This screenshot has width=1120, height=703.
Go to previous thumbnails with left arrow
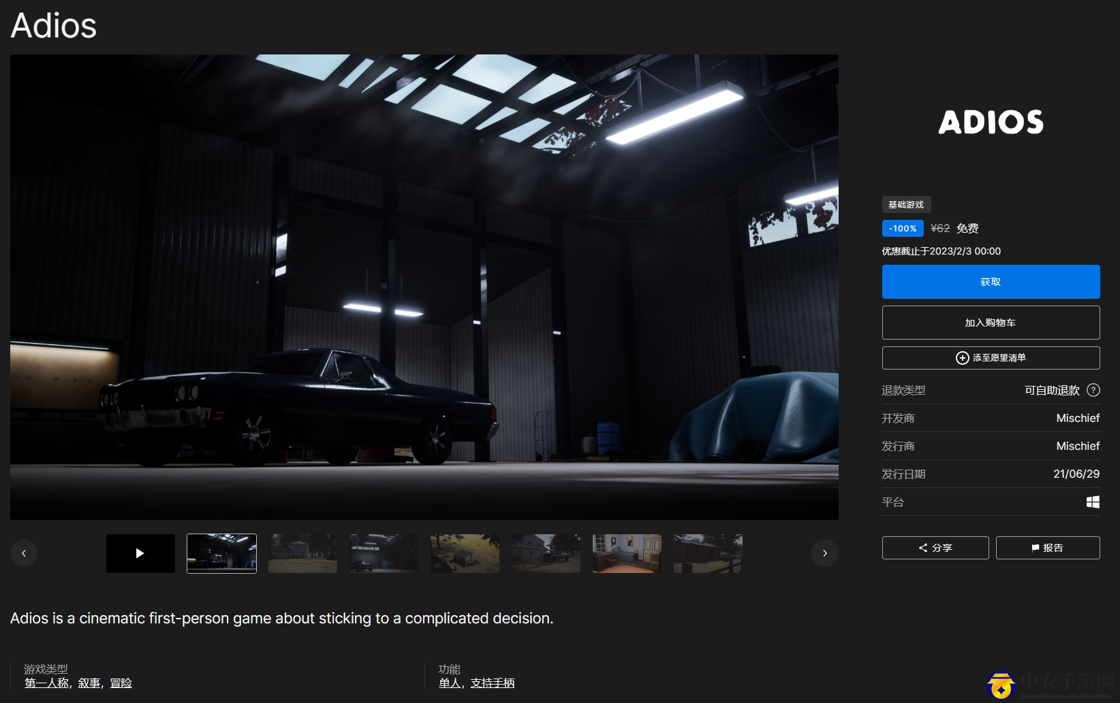point(24,553)
